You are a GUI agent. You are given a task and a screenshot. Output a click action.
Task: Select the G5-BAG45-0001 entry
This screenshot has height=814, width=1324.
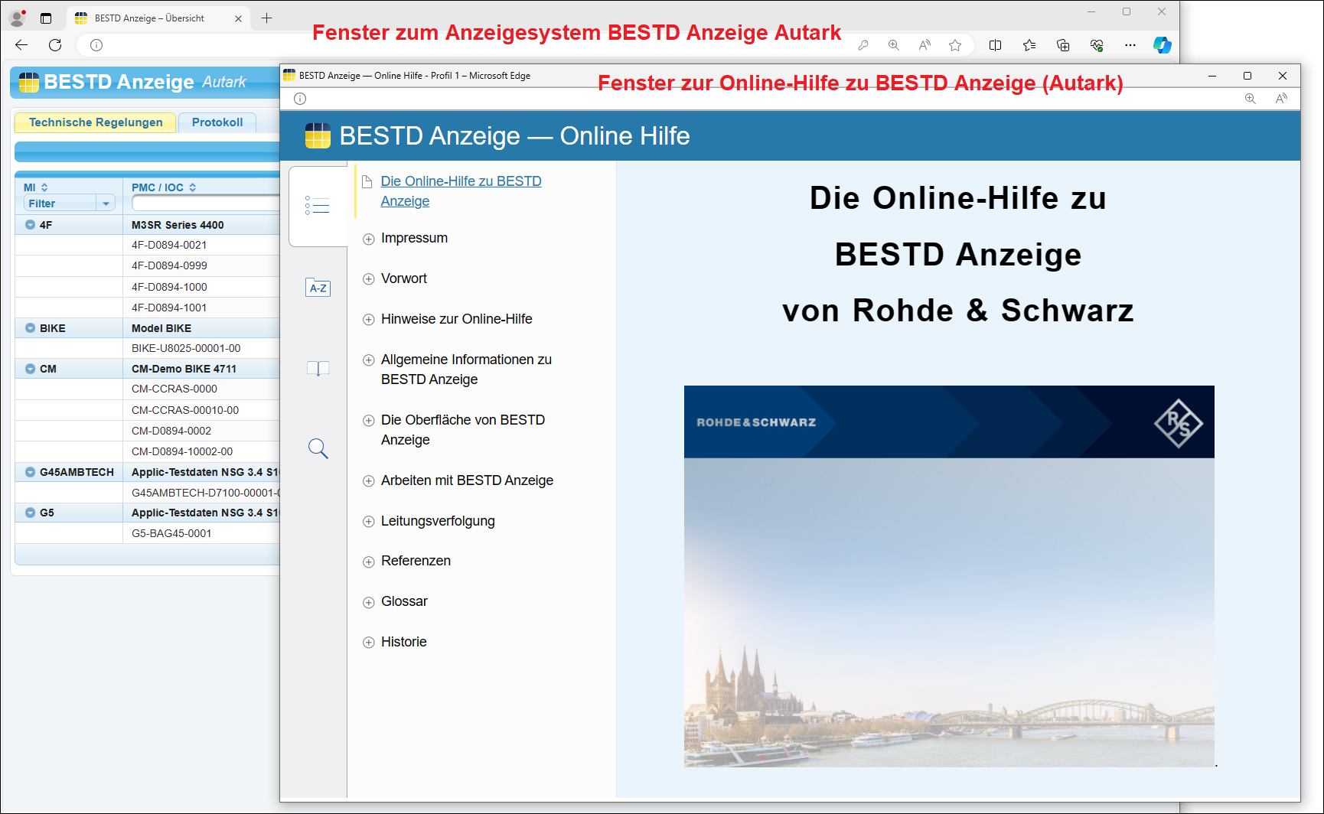tap(171, 533)
